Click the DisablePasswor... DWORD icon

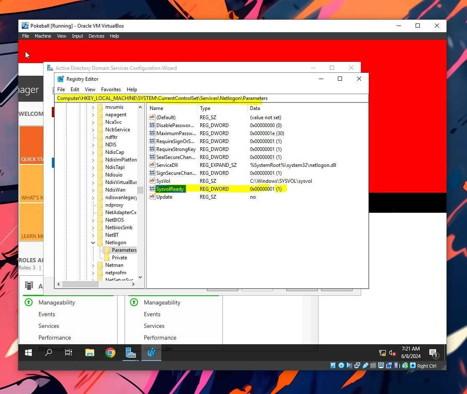pos(152,125)
